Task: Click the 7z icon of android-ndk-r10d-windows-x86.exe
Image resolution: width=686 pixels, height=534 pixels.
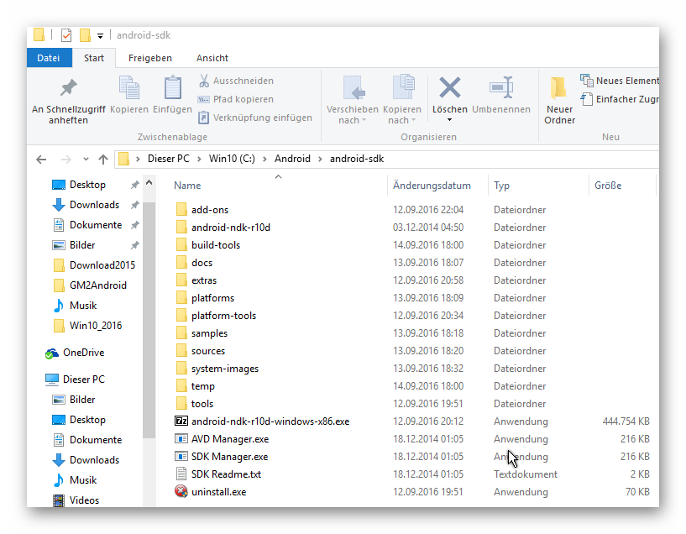Action: pyautogui.click(x=181, y=421)
